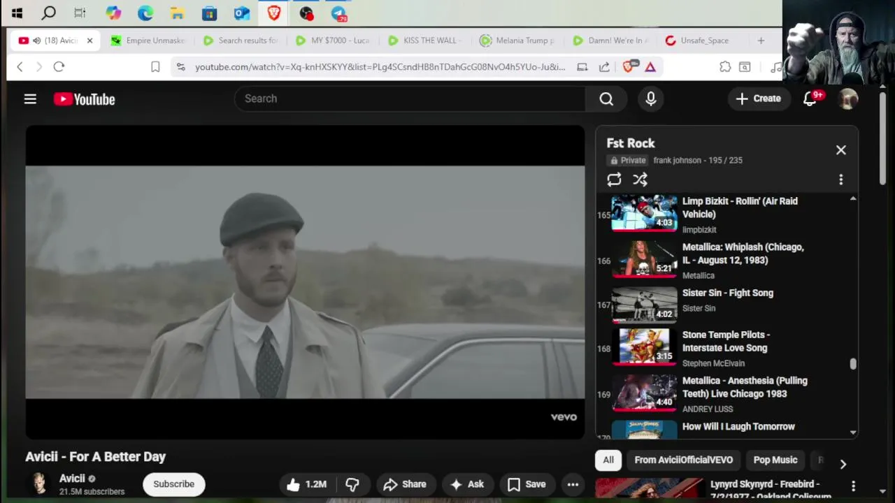Click the share-this-page icon in address bar
895x503 pixels.
click(x=604, y=67)
